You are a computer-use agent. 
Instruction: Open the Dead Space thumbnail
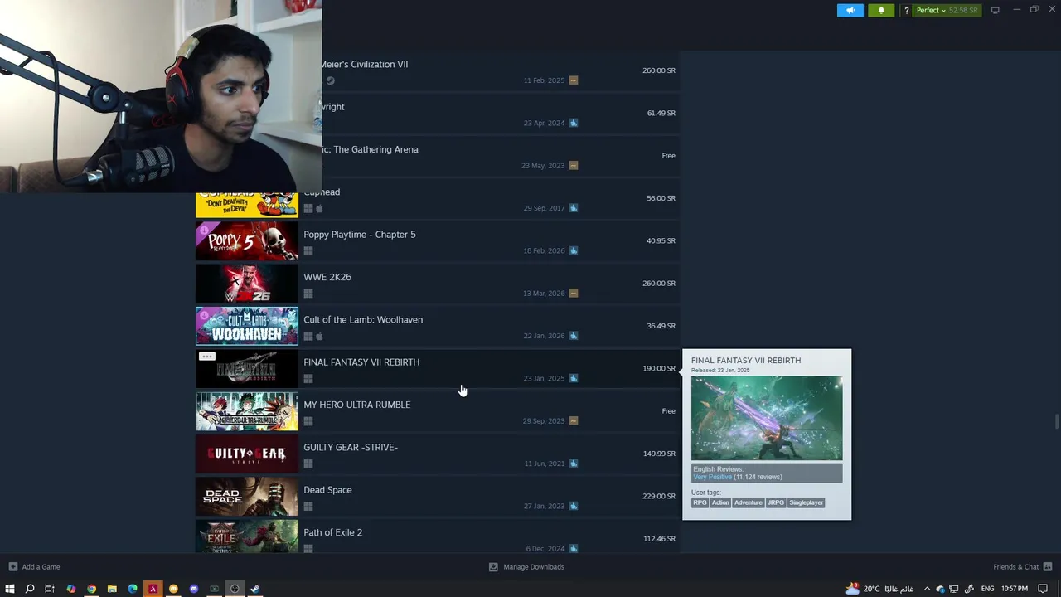click(x=246, y=497)
